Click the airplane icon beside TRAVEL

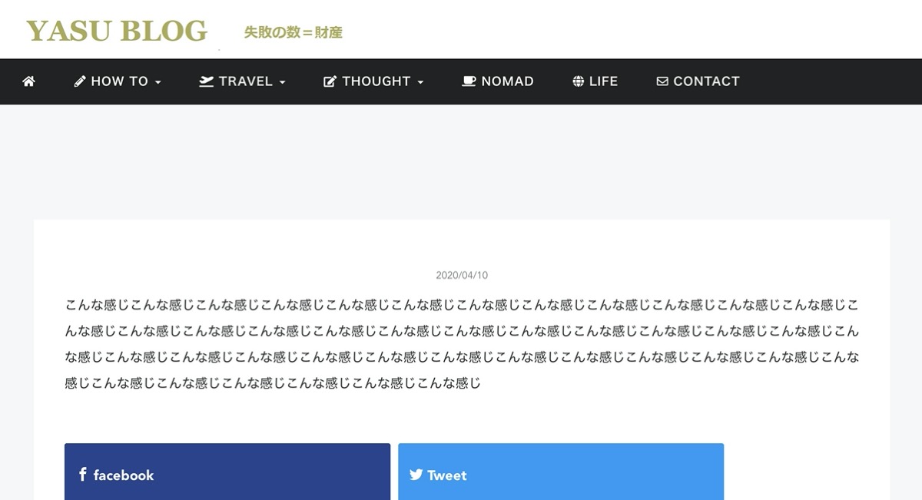pos(206,81)
